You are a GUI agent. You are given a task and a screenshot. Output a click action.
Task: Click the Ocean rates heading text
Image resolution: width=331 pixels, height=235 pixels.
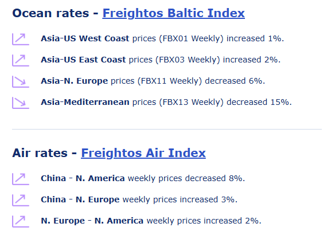[x=50, y=13]
